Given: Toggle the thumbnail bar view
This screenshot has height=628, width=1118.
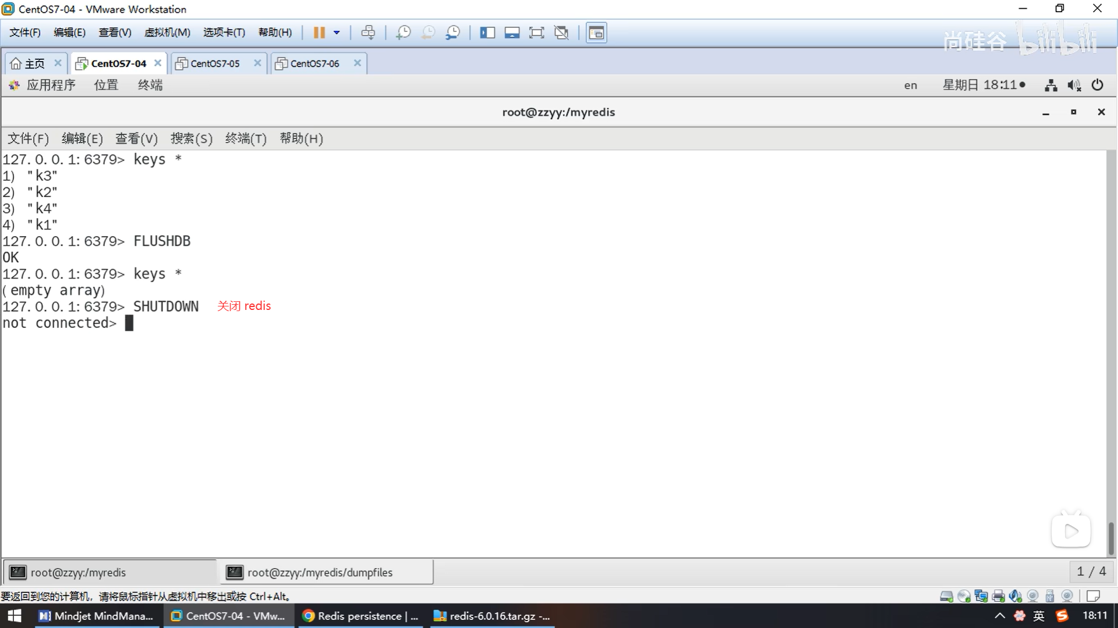Looking at the screenshot, I should coord(512,33).
